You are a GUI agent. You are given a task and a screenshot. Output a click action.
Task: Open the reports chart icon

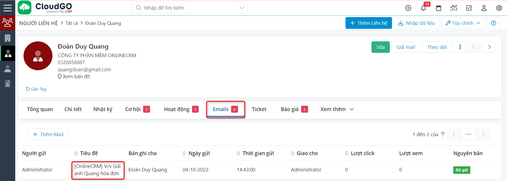coord(454,8)
